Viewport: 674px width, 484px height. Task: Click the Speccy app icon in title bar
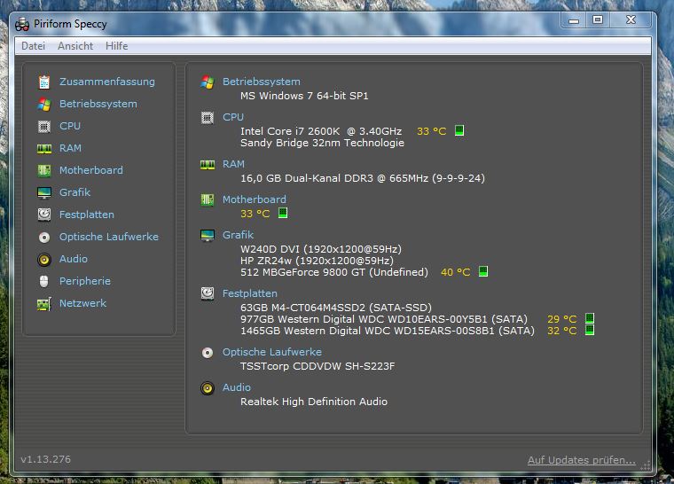tap(22, 25)
